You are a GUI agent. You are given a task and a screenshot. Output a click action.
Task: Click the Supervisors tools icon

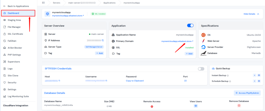[x=5, y=62]
